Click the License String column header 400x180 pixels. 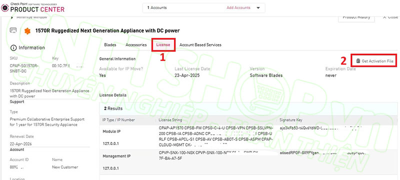170,120
